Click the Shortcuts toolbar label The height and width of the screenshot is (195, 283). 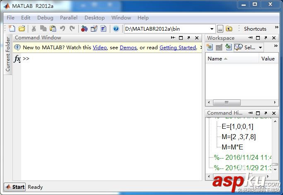coord(255,29)
